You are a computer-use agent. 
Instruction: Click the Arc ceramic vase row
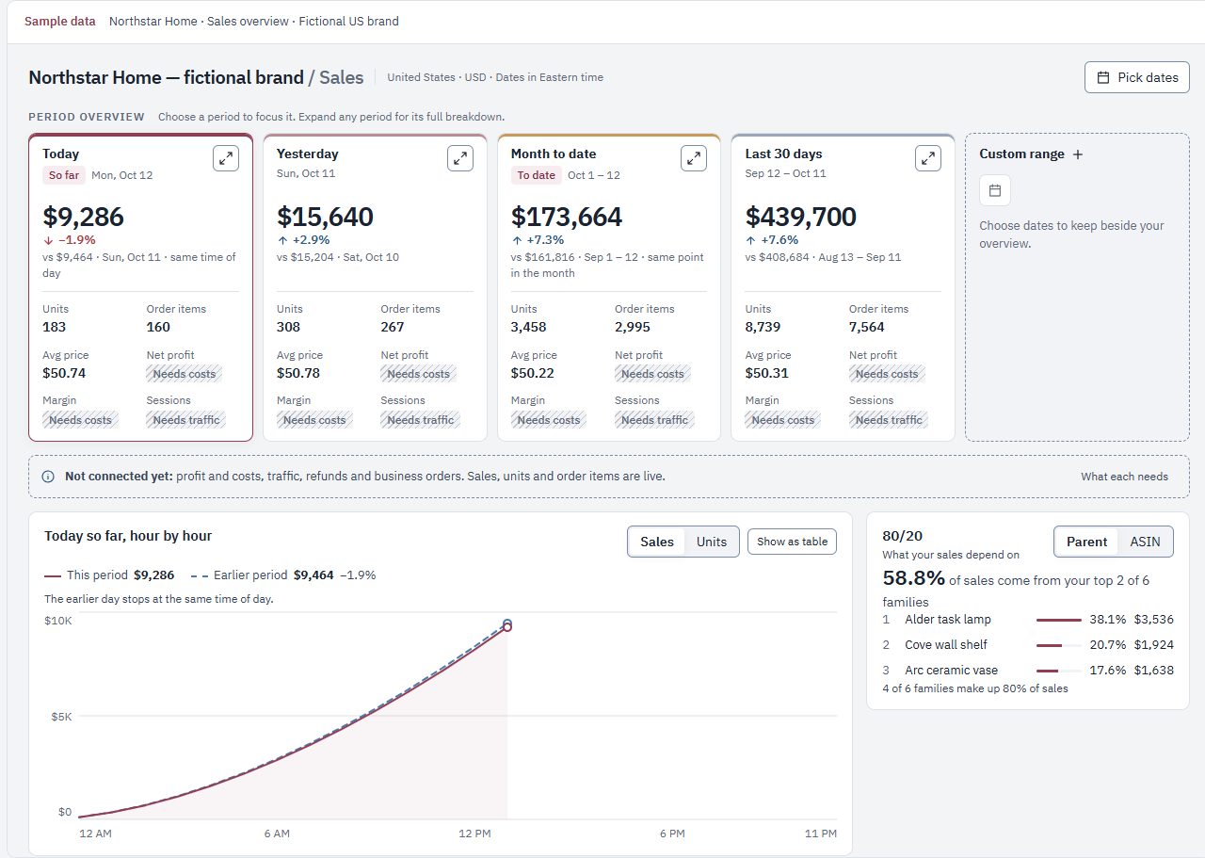[1028, 671]
